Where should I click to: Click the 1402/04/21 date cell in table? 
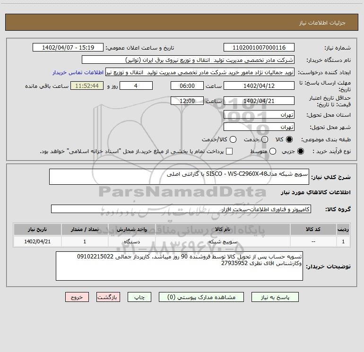37,241
